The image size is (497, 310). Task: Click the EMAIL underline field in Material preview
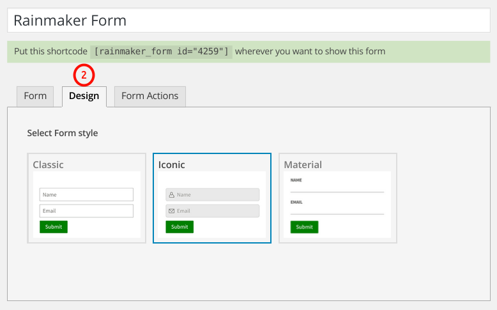coord(337,210)
